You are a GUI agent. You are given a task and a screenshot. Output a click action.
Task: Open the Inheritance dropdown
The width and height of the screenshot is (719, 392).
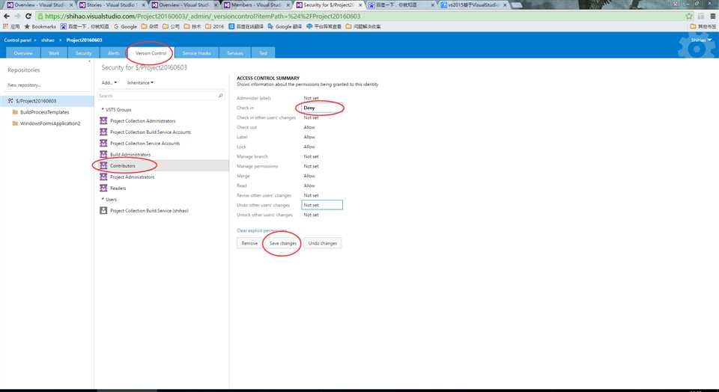pyautogui.click(x=140, y=83)
